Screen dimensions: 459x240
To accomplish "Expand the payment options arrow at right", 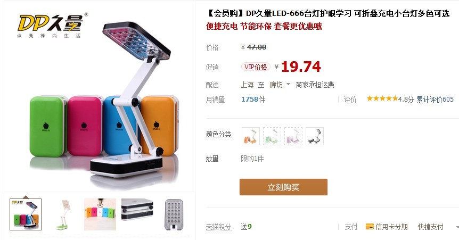I will tap(457, 227).
